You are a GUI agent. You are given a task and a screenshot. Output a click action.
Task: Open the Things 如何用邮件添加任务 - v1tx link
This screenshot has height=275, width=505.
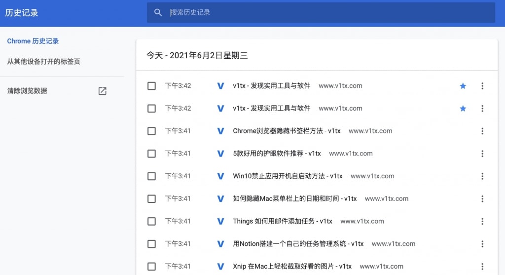[283, 221]
